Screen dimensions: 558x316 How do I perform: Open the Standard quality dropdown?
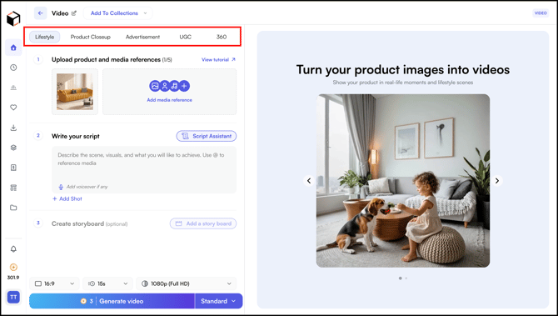tap(218, 301)
